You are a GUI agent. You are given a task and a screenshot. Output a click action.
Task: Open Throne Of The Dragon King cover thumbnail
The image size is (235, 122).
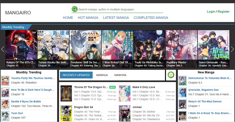pyautogui.click(x=66, y=93)
